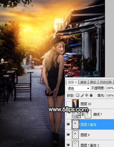Toggle lock all padlock icon

pos(91,95)
